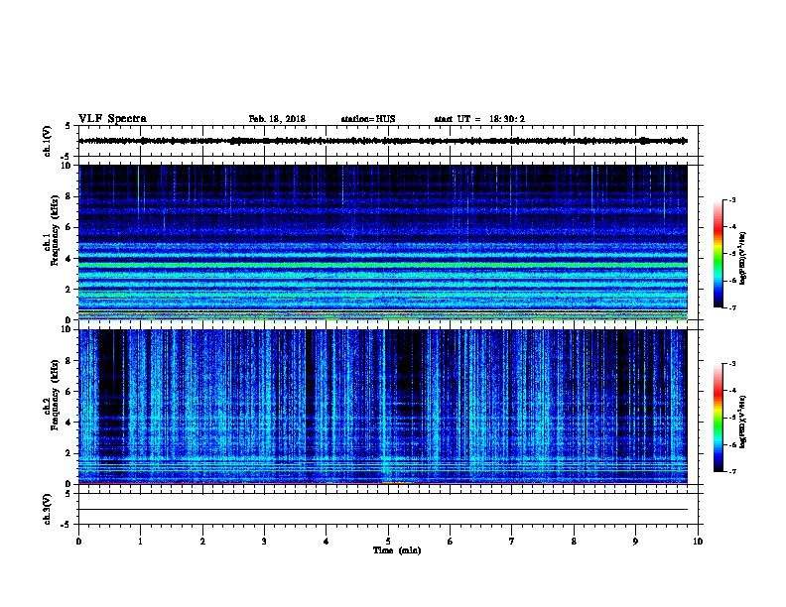Click the ch.1 spectrogram panel

pyautogui.click(x=383, y=242)
